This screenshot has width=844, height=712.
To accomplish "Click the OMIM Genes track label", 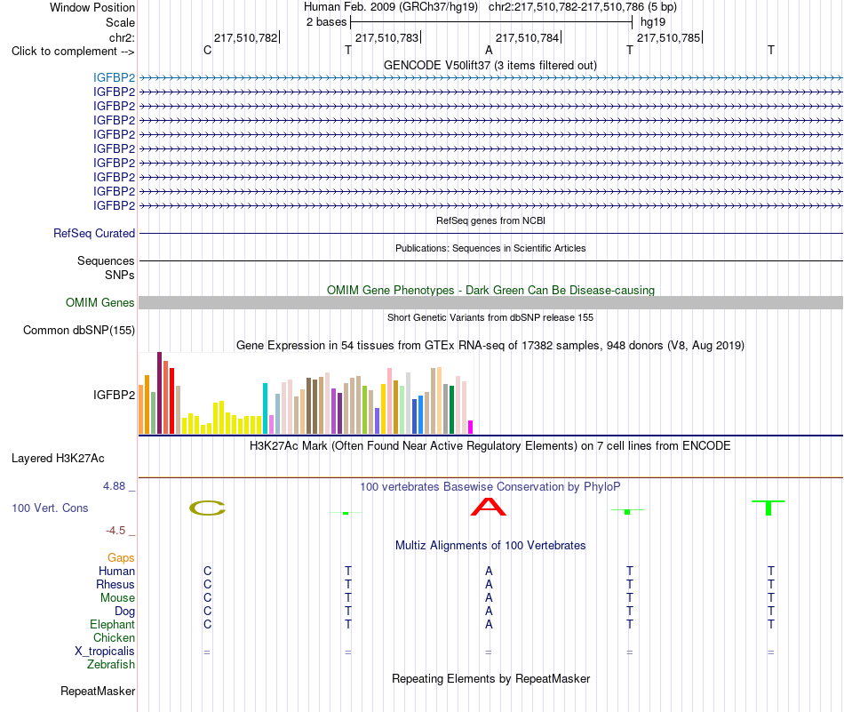I will point(100,303).
